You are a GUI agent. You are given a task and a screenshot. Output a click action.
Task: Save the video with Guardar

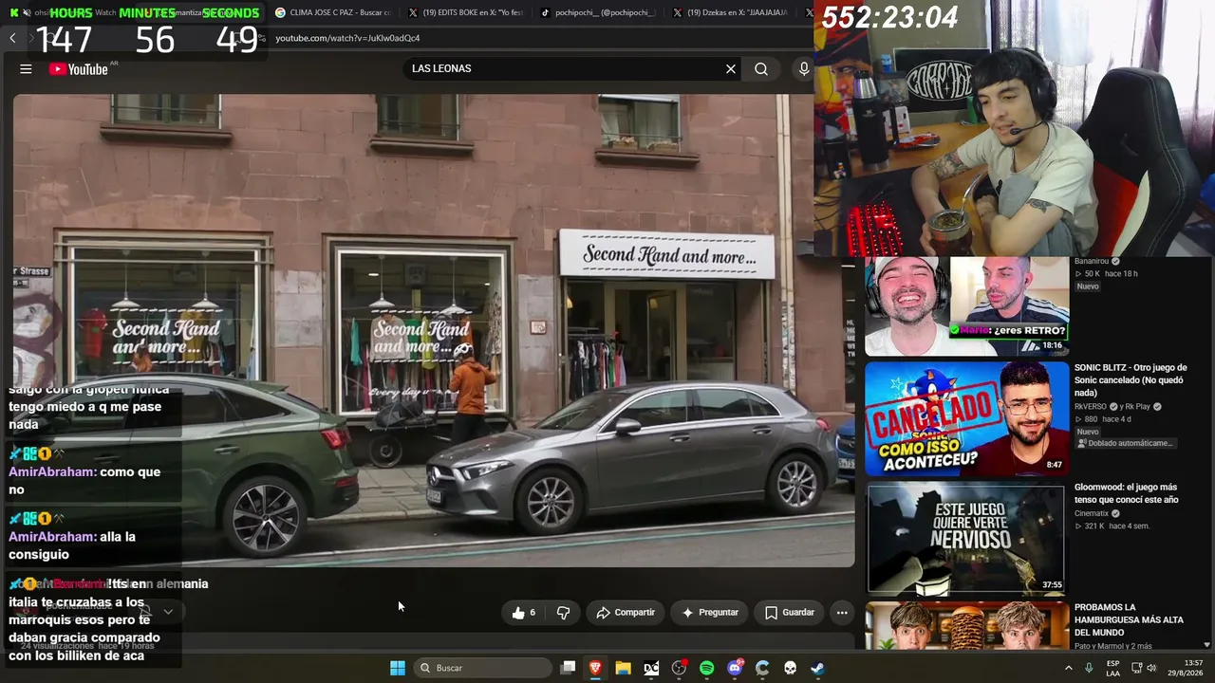pos(790,613)
